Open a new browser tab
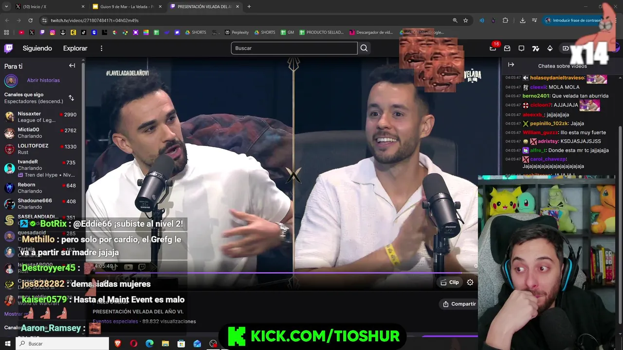This screenshot has height=350, width=623. pos(249,7)
